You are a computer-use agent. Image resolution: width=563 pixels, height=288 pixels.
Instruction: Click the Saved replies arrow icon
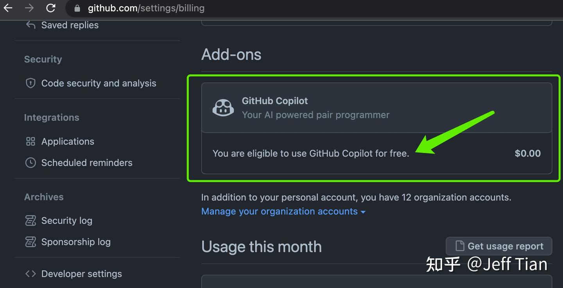click(30, 25)
